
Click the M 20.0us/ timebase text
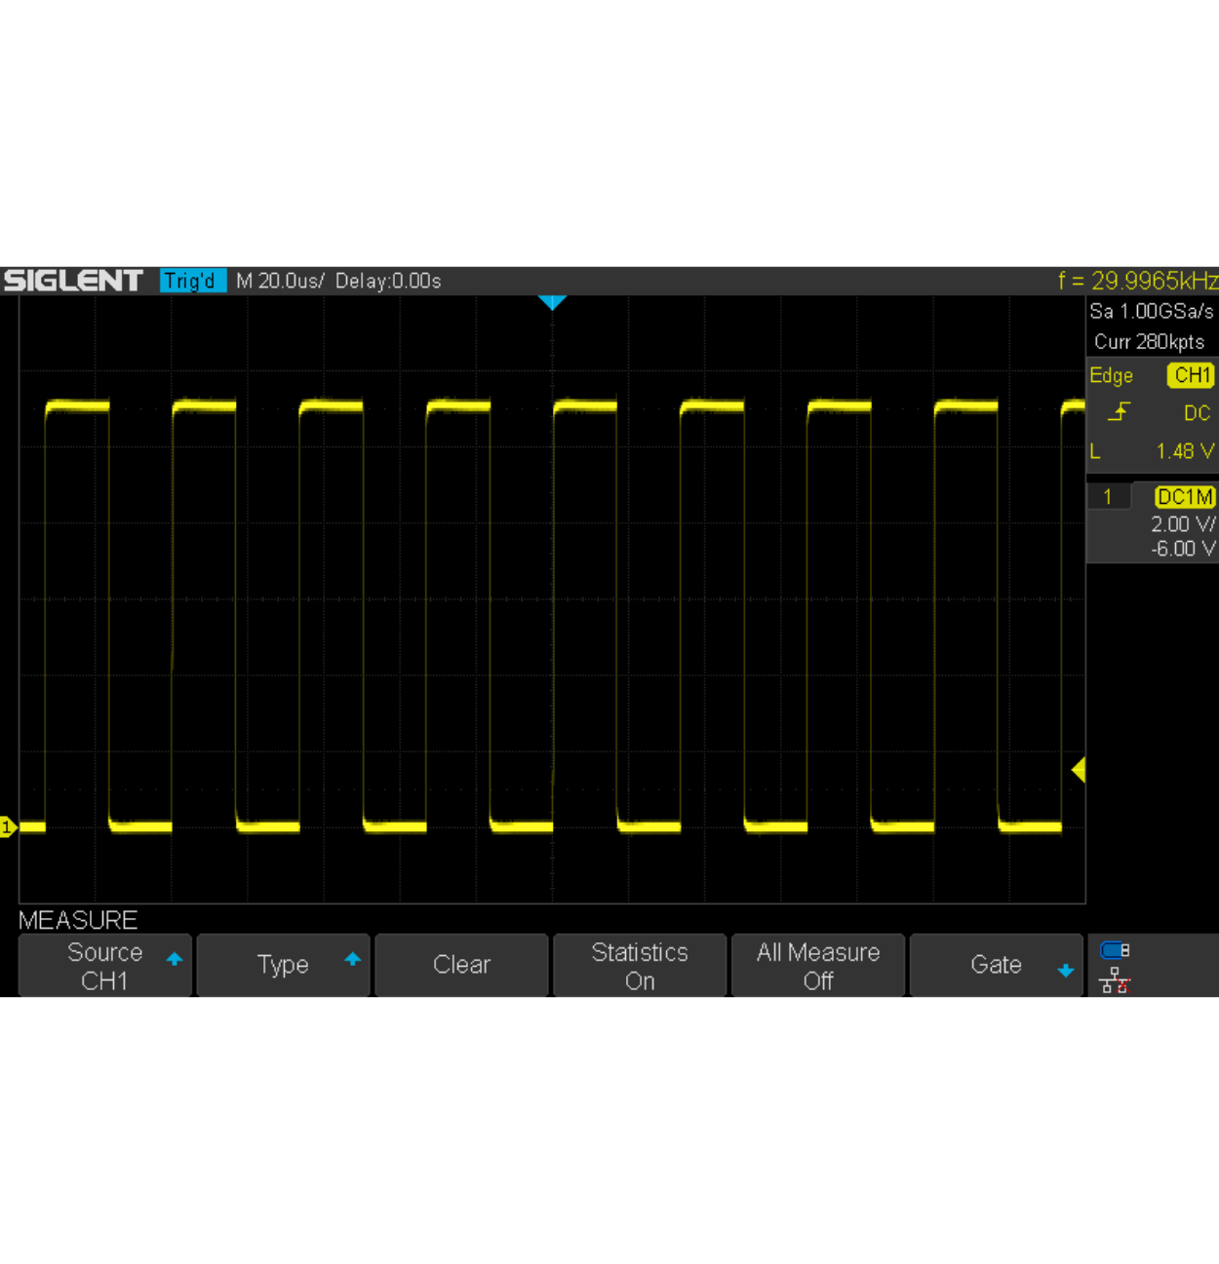[x=280, y=281]
